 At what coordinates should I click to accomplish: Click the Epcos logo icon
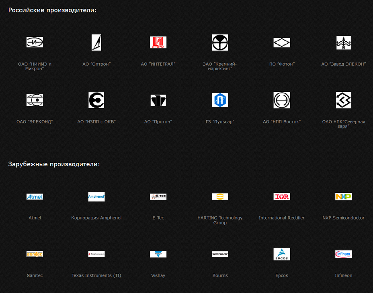pyautogui.click(x=282, y=254)
